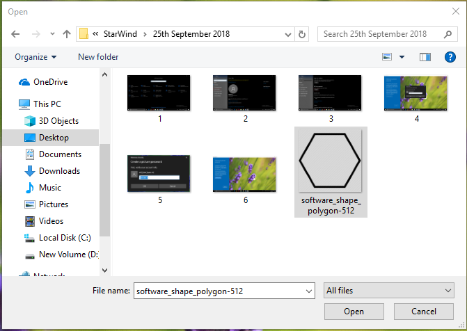Viewport: 467px width, 331px height.
Task: Click the Back navigation arrow
Action: click(16, 34)
